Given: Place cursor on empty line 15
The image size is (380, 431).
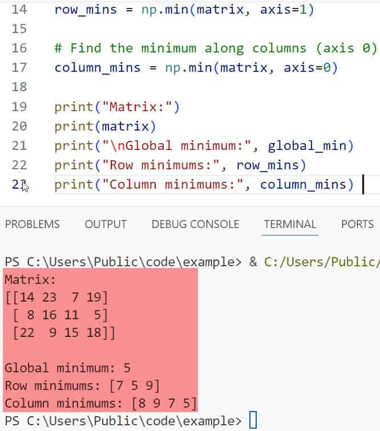Looking at the screenshot, I should 171,29.
